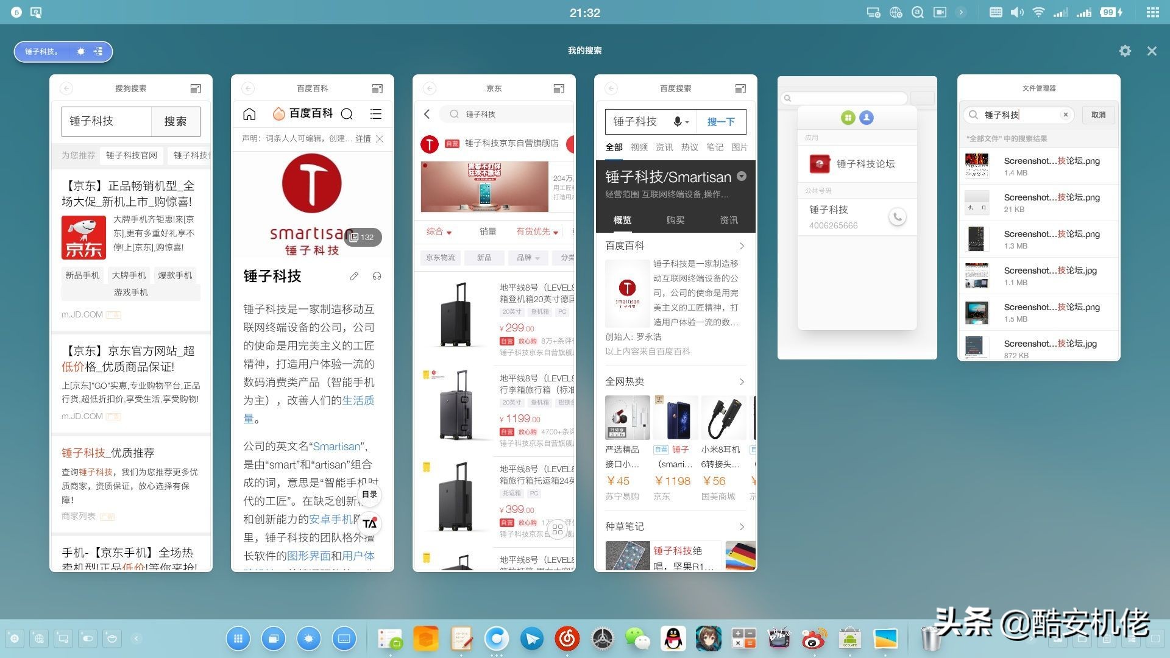Tap the microphone icon in the 百度搜索 search bar
The image size is (1170, 658).
coord(679,121)
